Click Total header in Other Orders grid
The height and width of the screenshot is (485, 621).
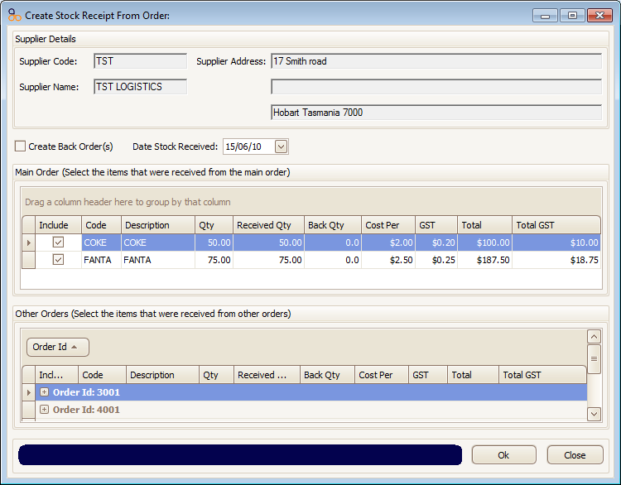pos(473,375)
